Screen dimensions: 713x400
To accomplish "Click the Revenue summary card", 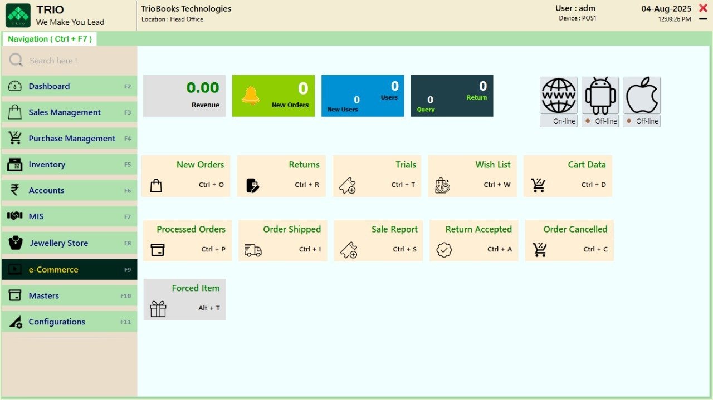I will point(184,96).
